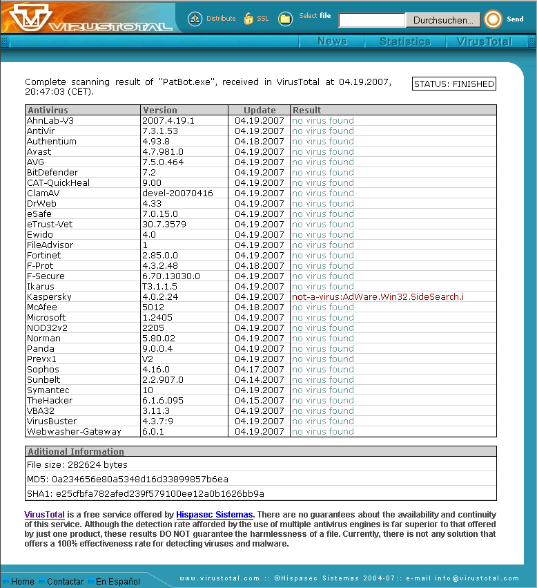The width and height of the screenshot is (537, 588).
Task: Click the info@virustotal.com footer email
Action: coord(477,578)
